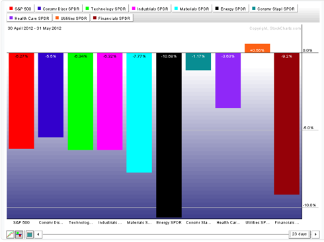
Task: Click the 'Utilities SP...' axis label
Action: click(257, 223)
